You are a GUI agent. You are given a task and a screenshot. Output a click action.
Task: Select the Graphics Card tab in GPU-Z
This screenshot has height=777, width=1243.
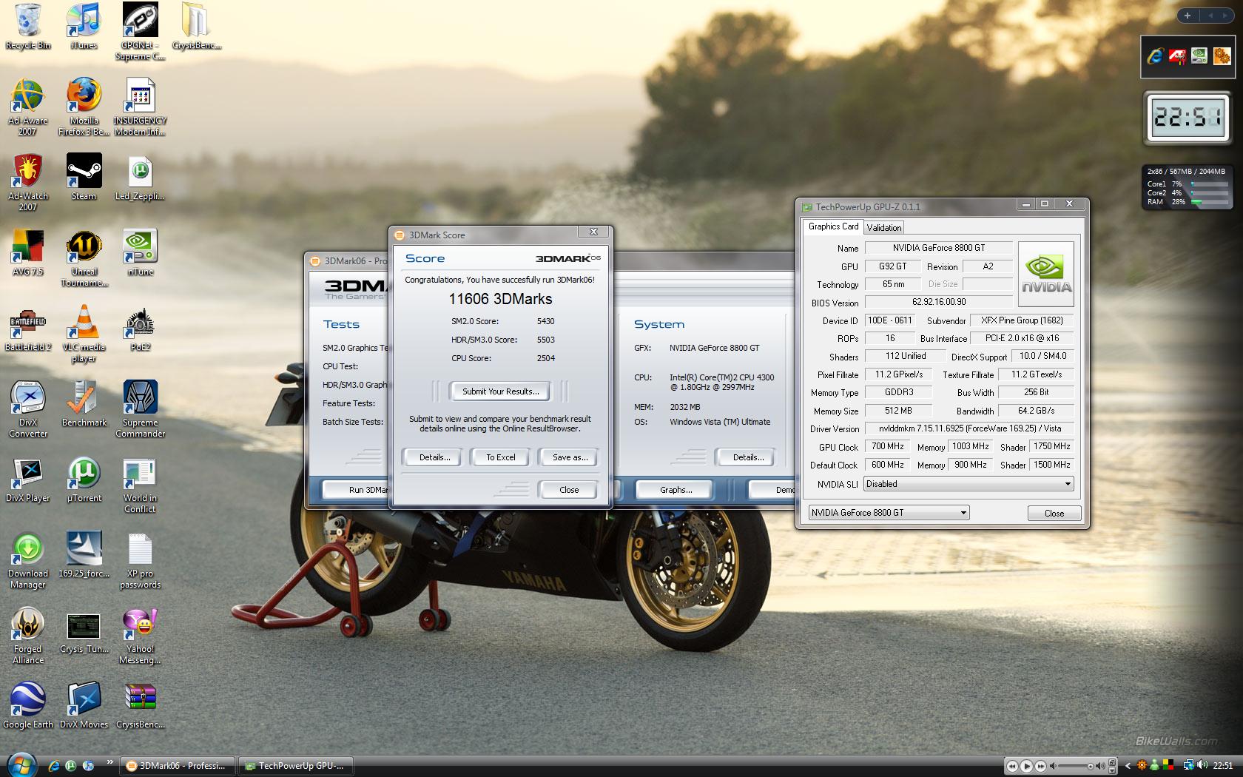(833, 226)
